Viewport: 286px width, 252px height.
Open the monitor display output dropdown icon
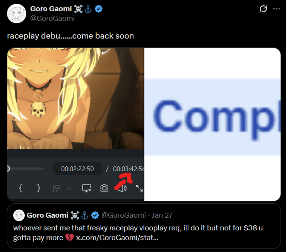(87, 188)
